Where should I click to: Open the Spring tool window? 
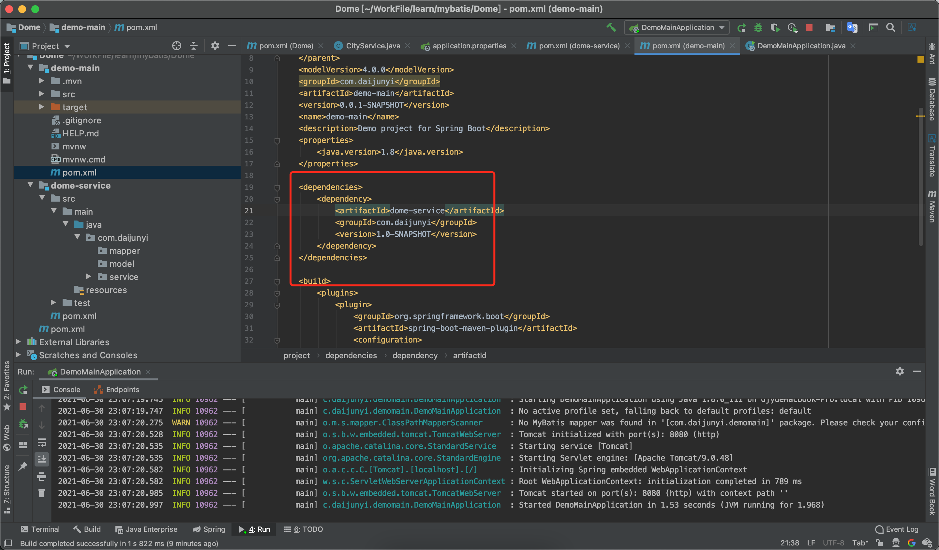(209, 529)
